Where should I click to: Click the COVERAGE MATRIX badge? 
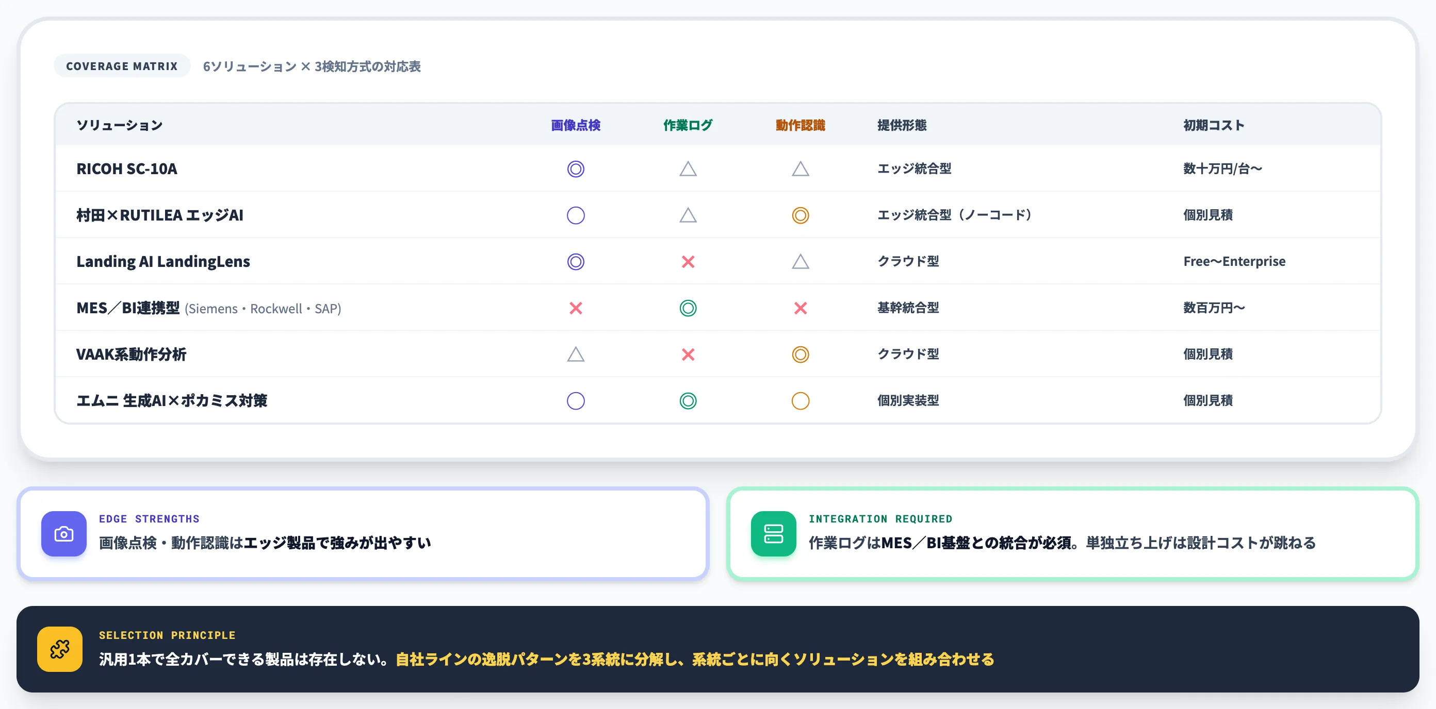(122, 66)
